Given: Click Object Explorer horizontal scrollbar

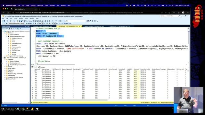Looking at the screenshot, I should pos(10,103).
